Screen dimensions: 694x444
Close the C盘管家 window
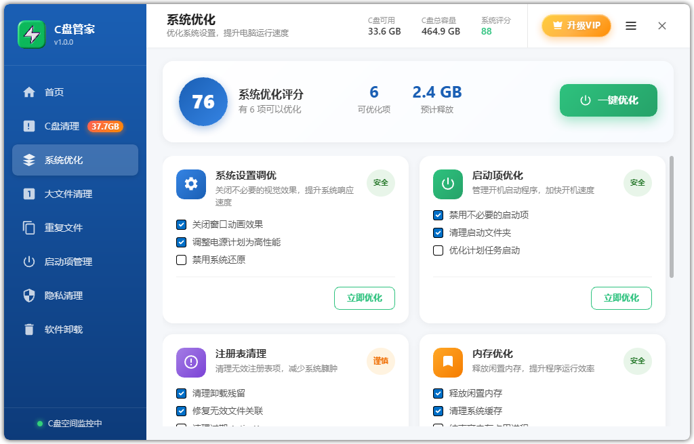tap(662, 26)
